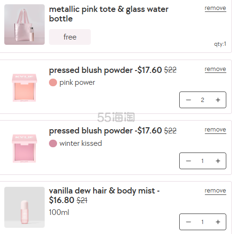Open the winter kissed blush product image
This screenshot has width=232, height=234.
tap(24, 148)
